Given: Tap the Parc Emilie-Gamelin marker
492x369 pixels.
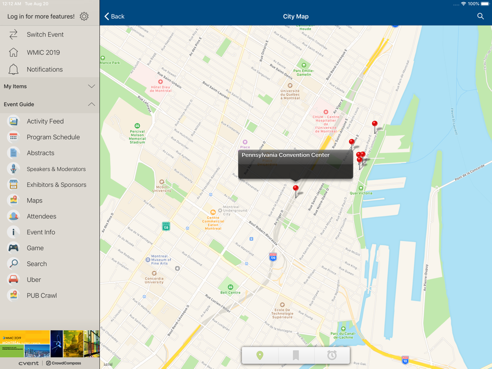Looking at the screenshot, I should [304, 65].
